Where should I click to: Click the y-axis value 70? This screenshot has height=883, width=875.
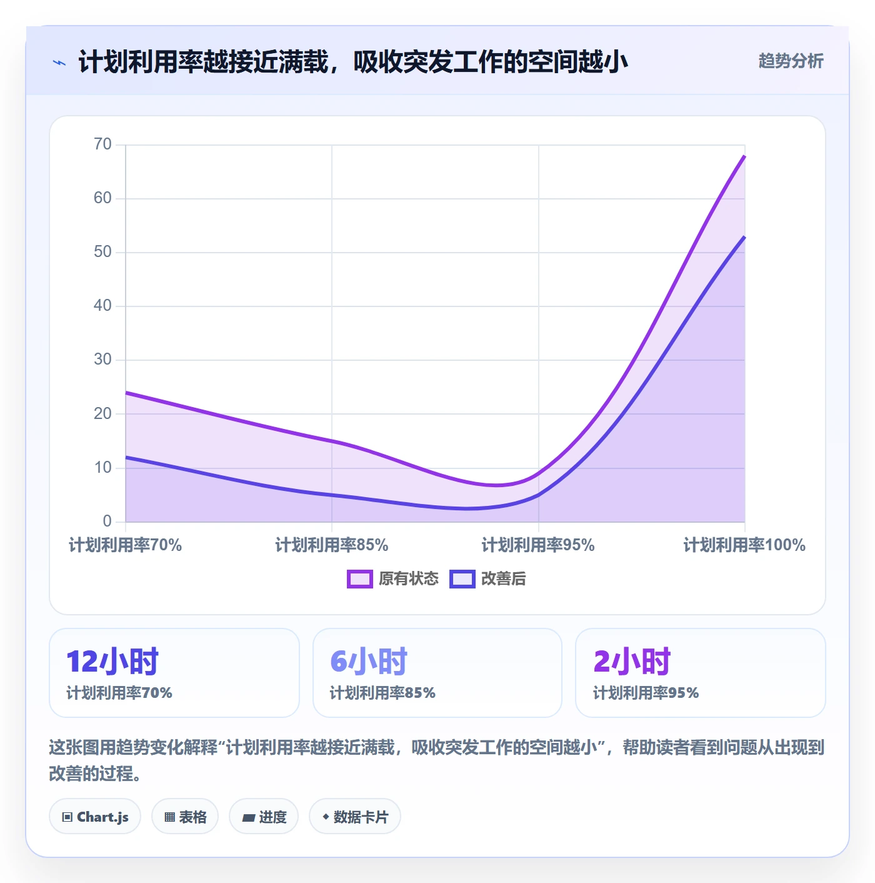click(x=102, y=144)
